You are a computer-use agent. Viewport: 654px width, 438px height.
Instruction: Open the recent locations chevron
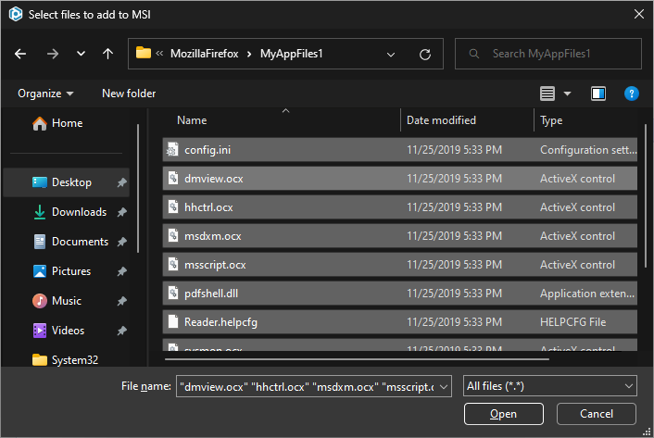[x=81, y=54]
